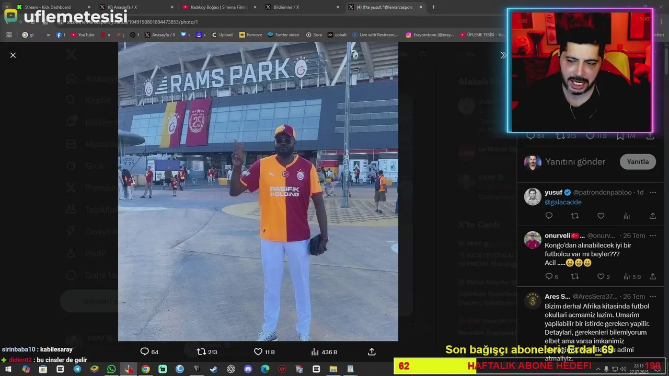This screenshot has height=376, width=669.
Task: Open the Eraycimbom Instagram bookmark
Action: tap(430, 34)
